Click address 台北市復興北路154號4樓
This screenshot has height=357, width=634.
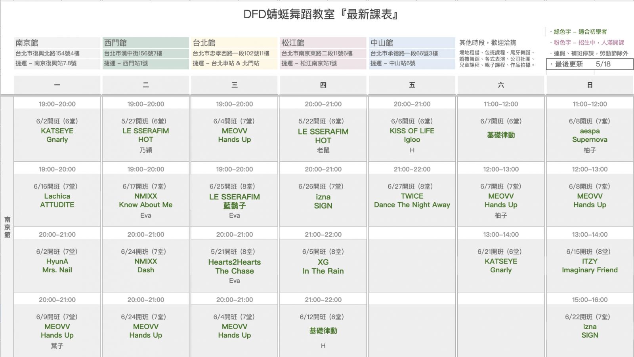(48, 53)
